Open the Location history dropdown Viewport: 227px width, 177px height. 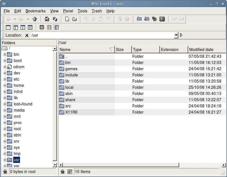coord(176,35)
